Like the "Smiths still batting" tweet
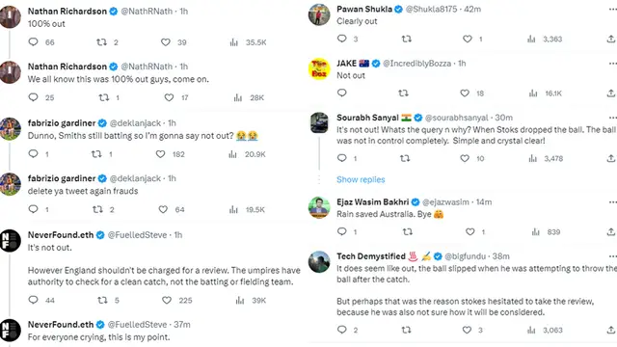The image size is (617, 347). pos(160,154)
